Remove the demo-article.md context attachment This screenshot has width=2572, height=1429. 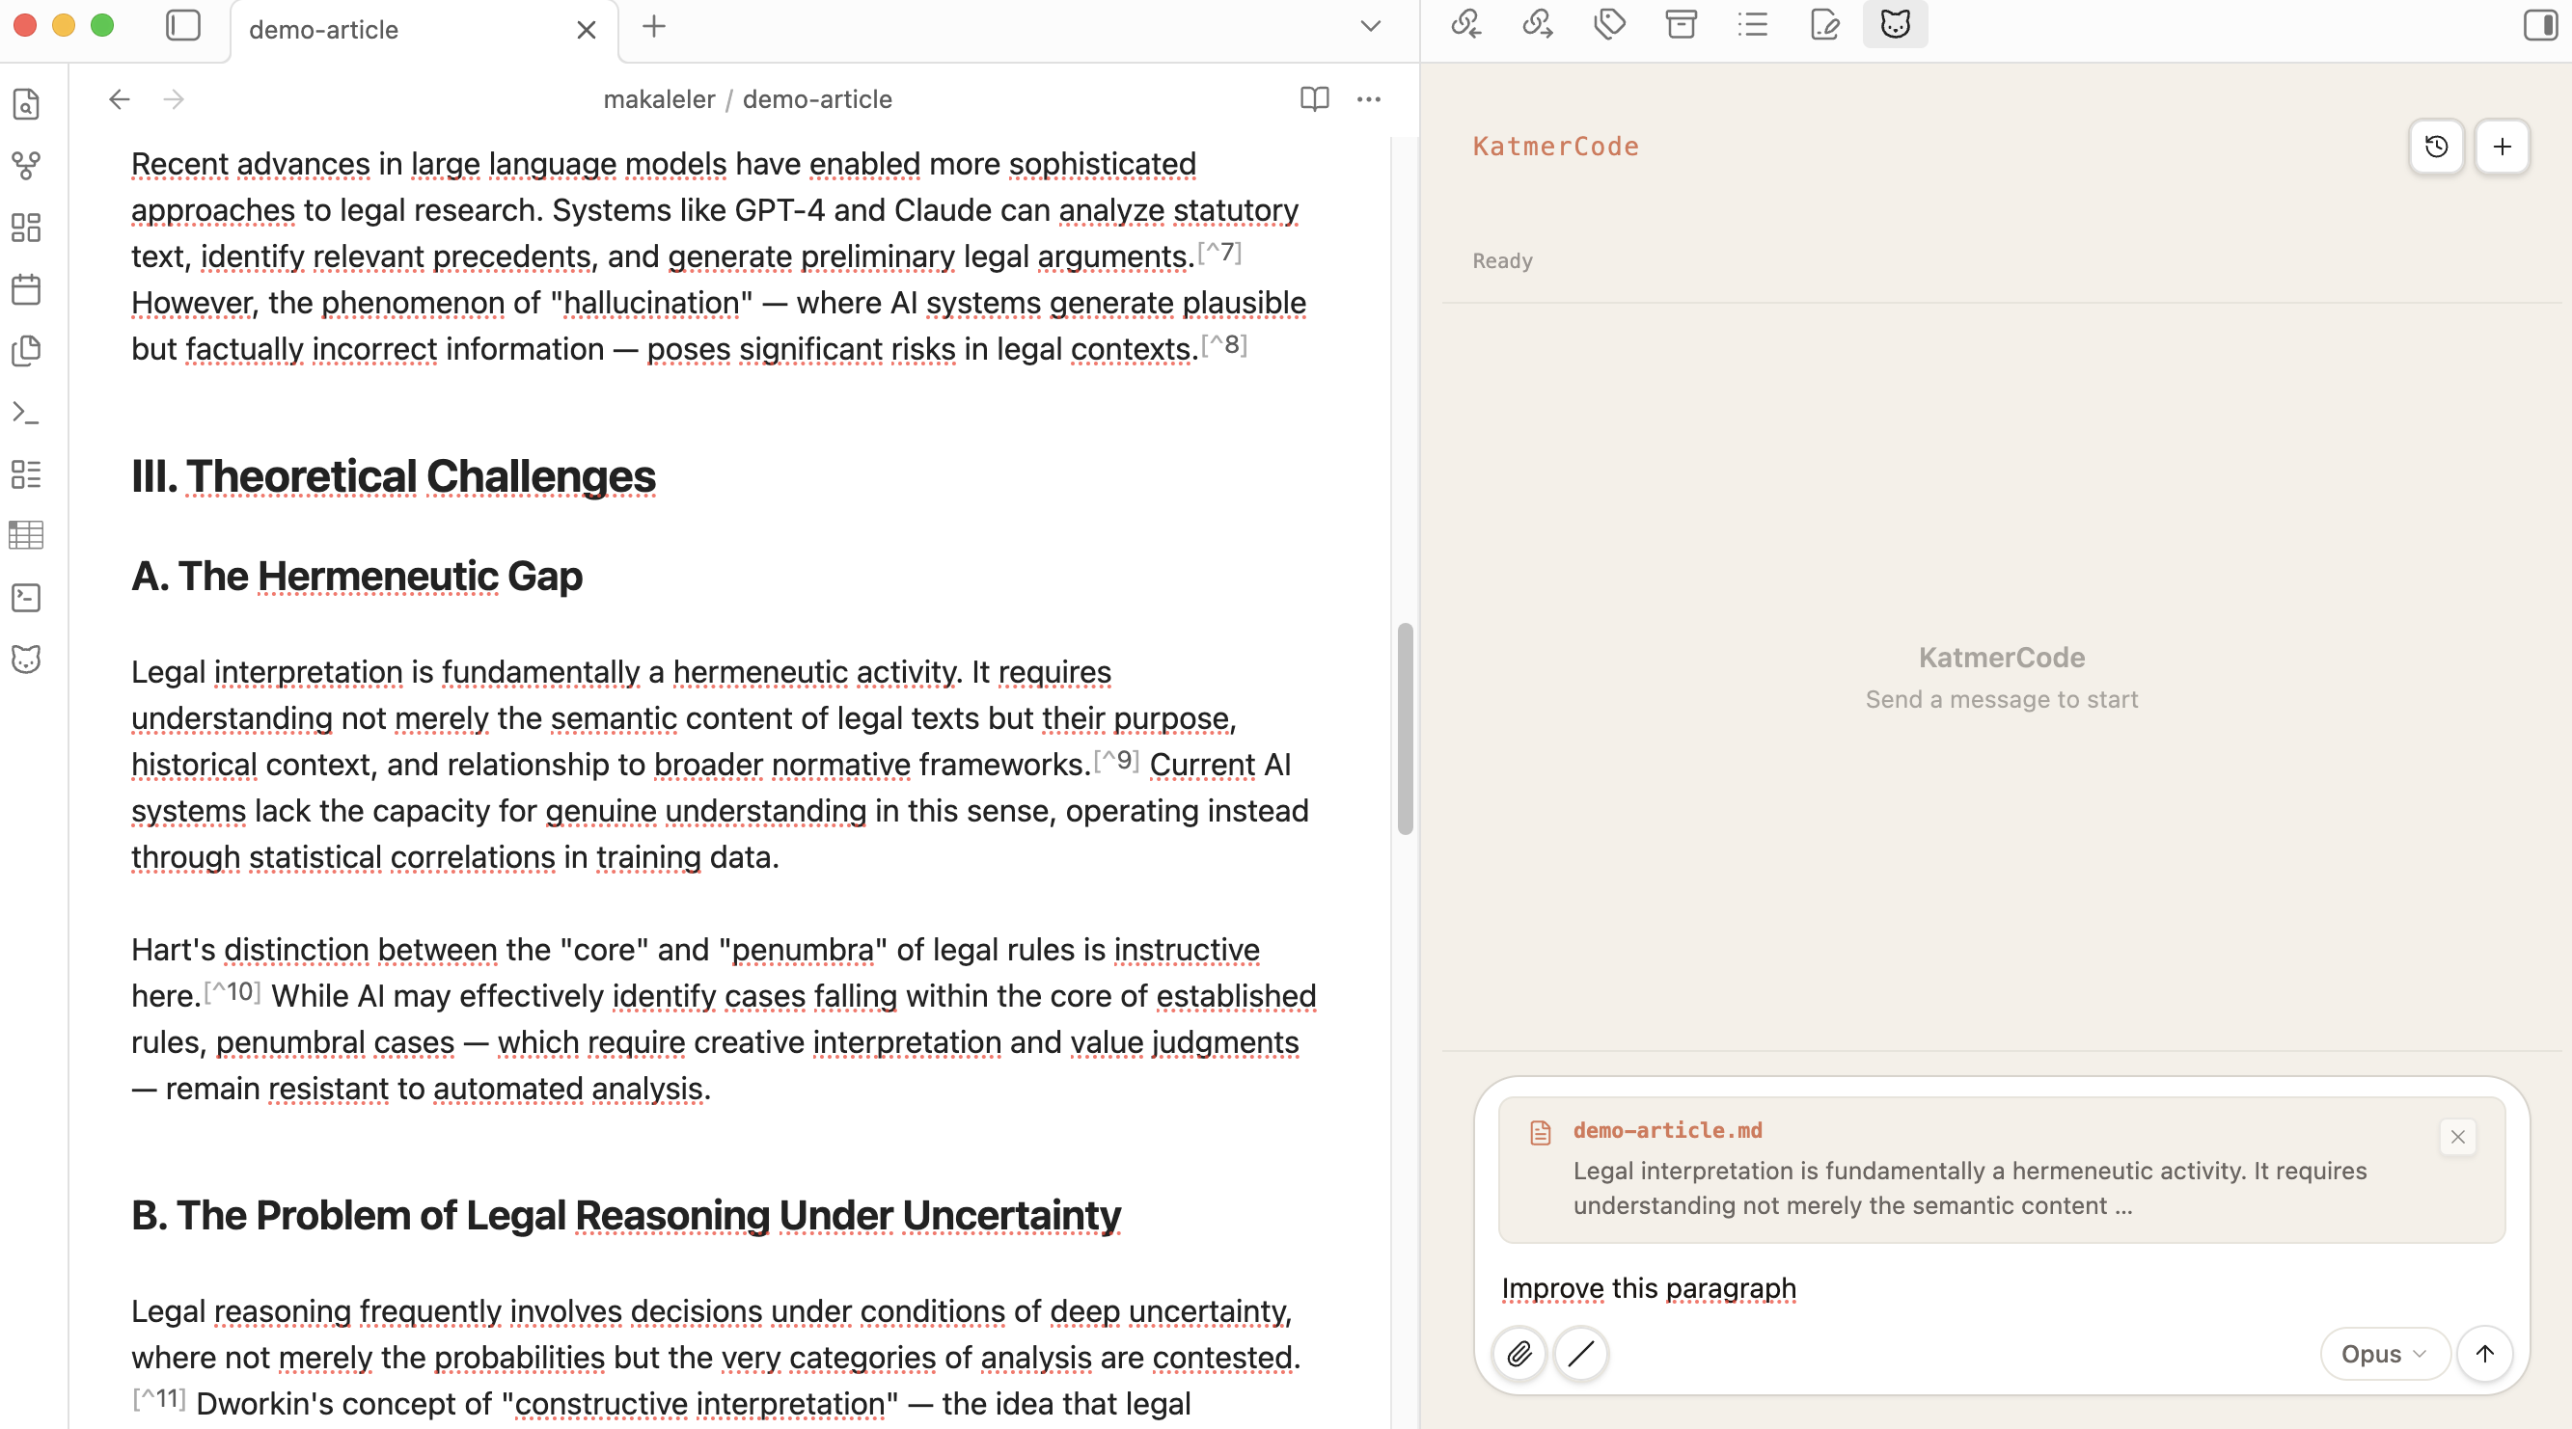pyautogui.click(x=2457, y=1137)
